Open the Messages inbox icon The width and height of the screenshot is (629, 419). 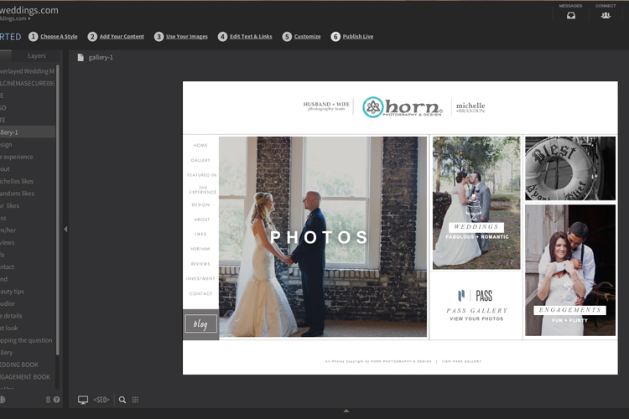(570, 15)
